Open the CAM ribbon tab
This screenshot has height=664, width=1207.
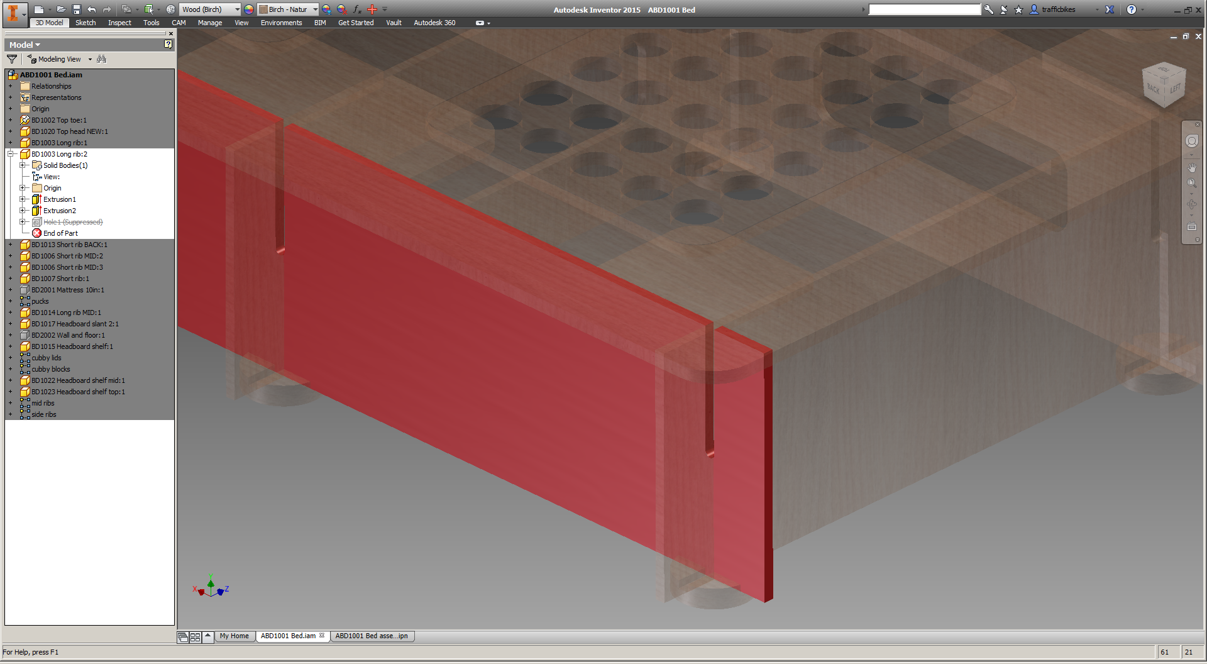179,23
